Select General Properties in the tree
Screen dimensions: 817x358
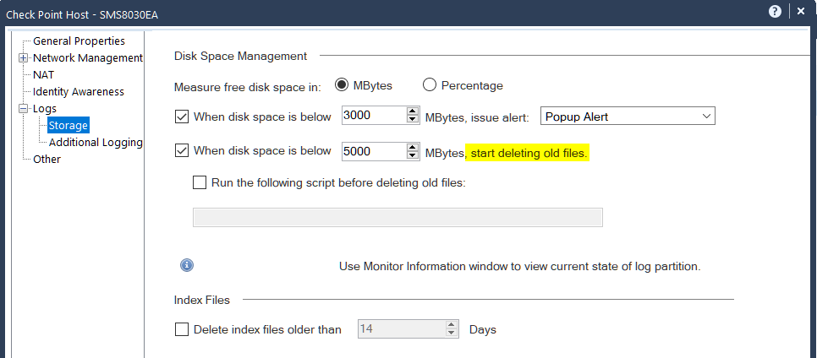(79, 41)
